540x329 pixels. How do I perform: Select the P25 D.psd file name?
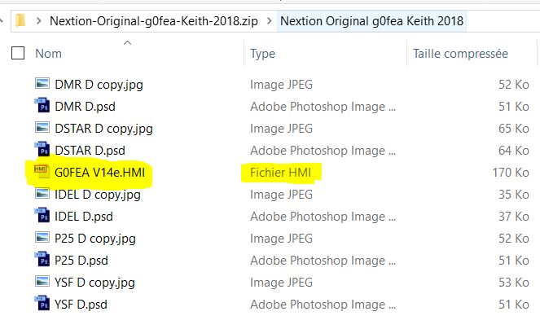point(81,261)
